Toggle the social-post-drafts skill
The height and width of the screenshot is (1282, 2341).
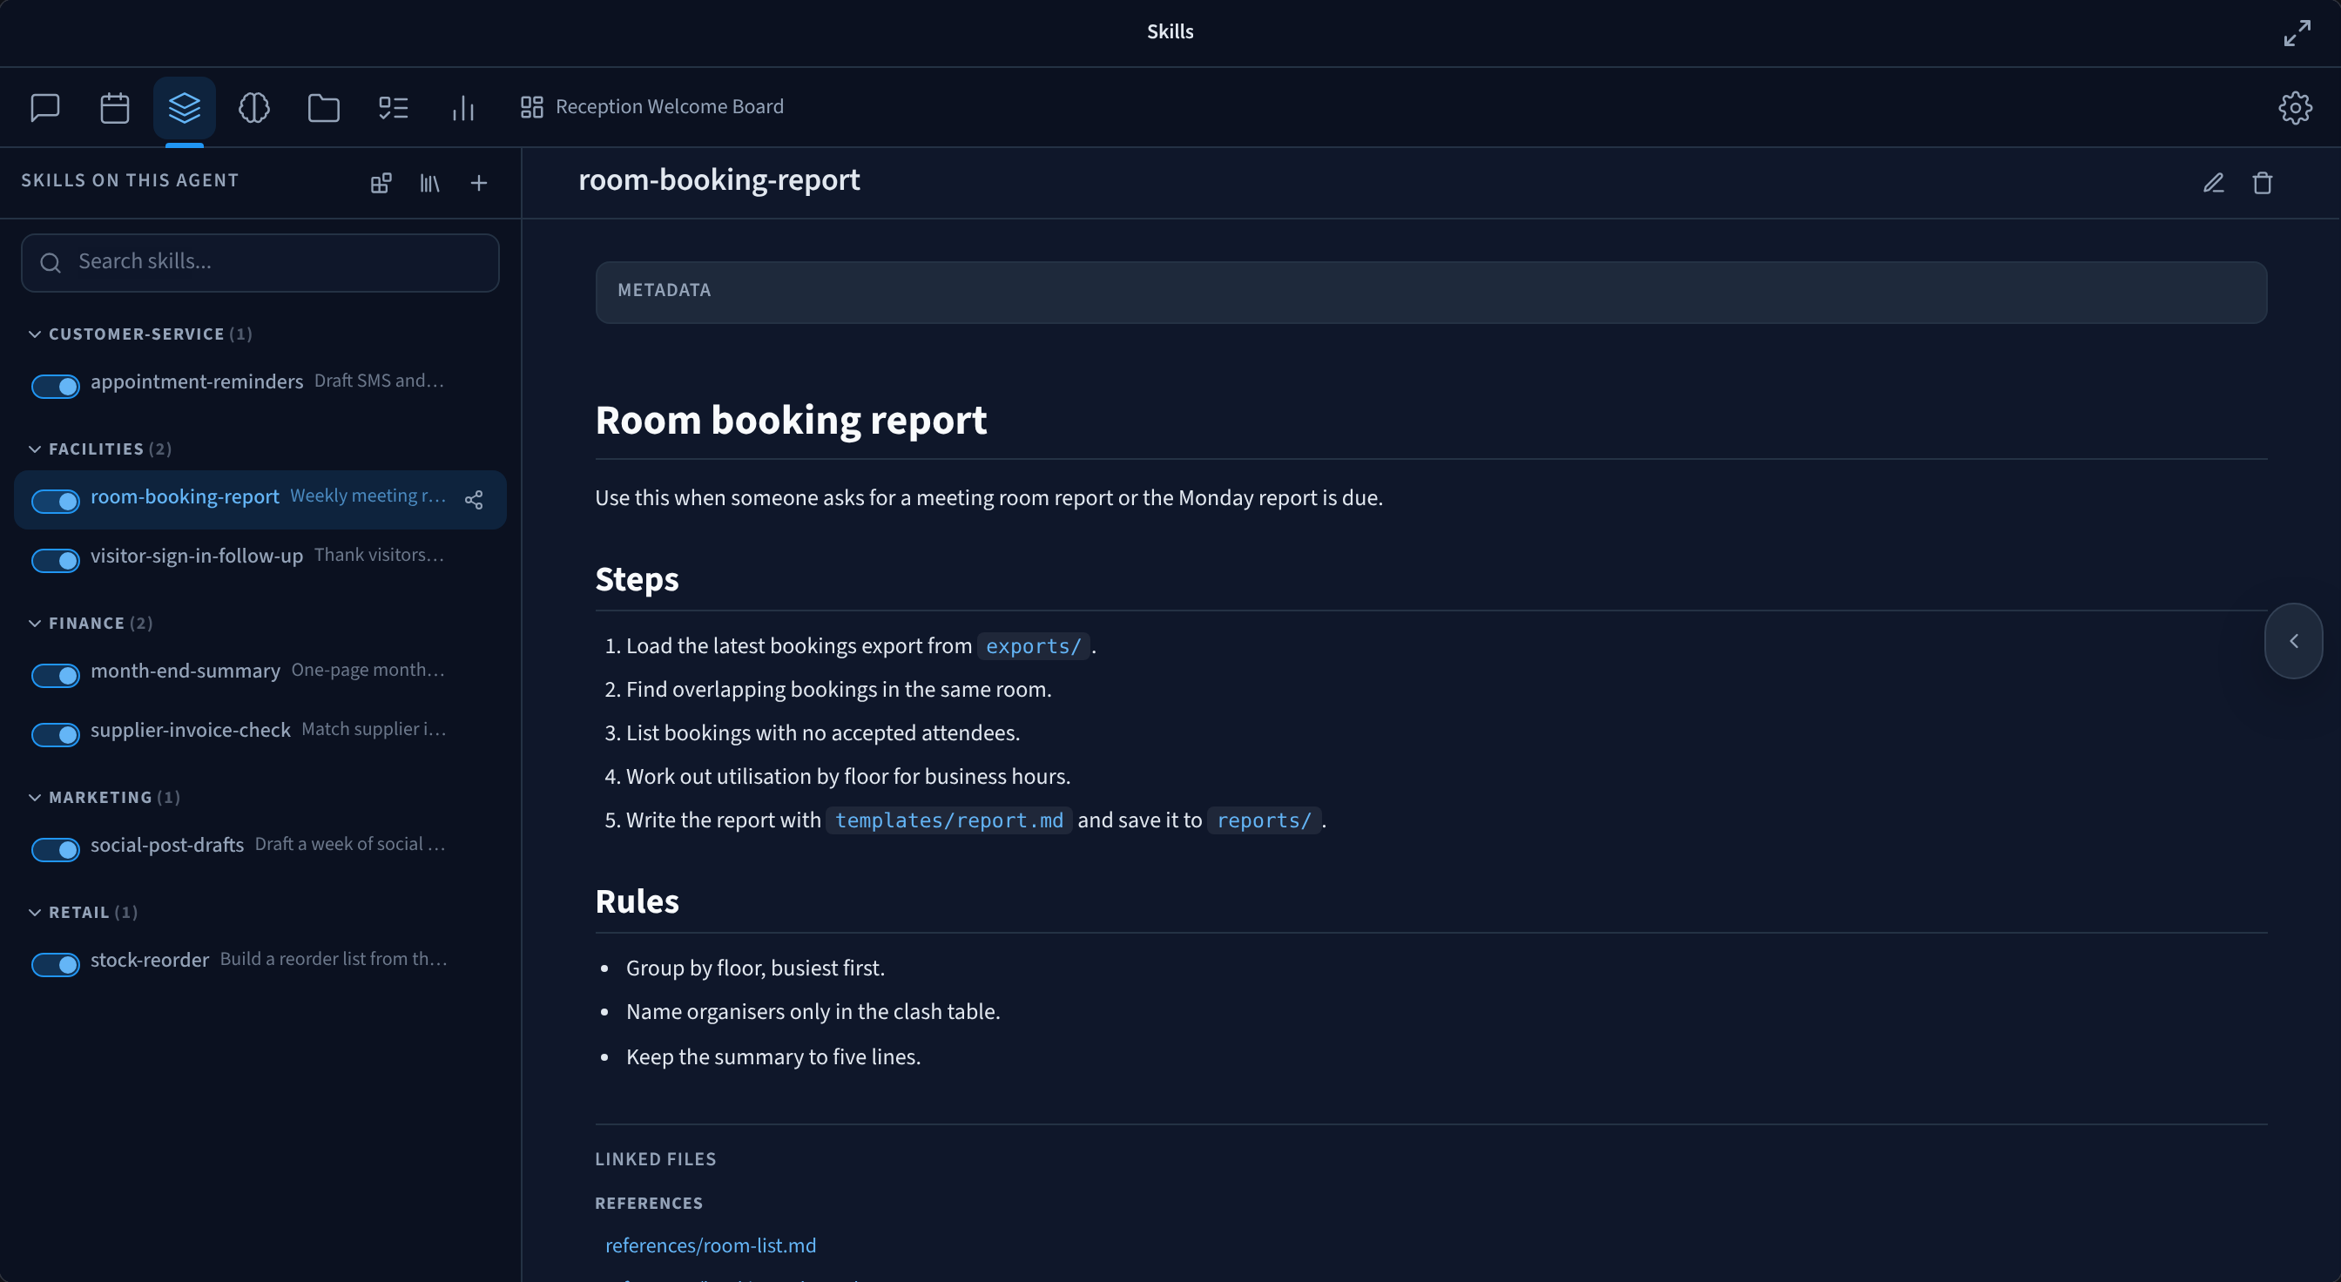point(56,849)
